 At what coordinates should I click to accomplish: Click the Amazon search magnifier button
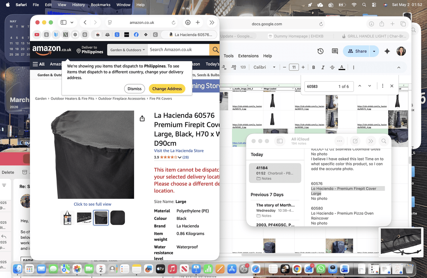click(215, 50)
